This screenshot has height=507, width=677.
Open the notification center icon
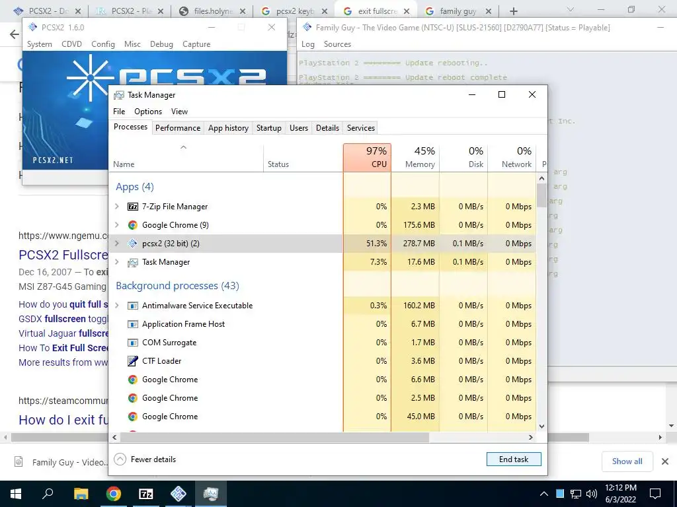[x=655, y=494]
